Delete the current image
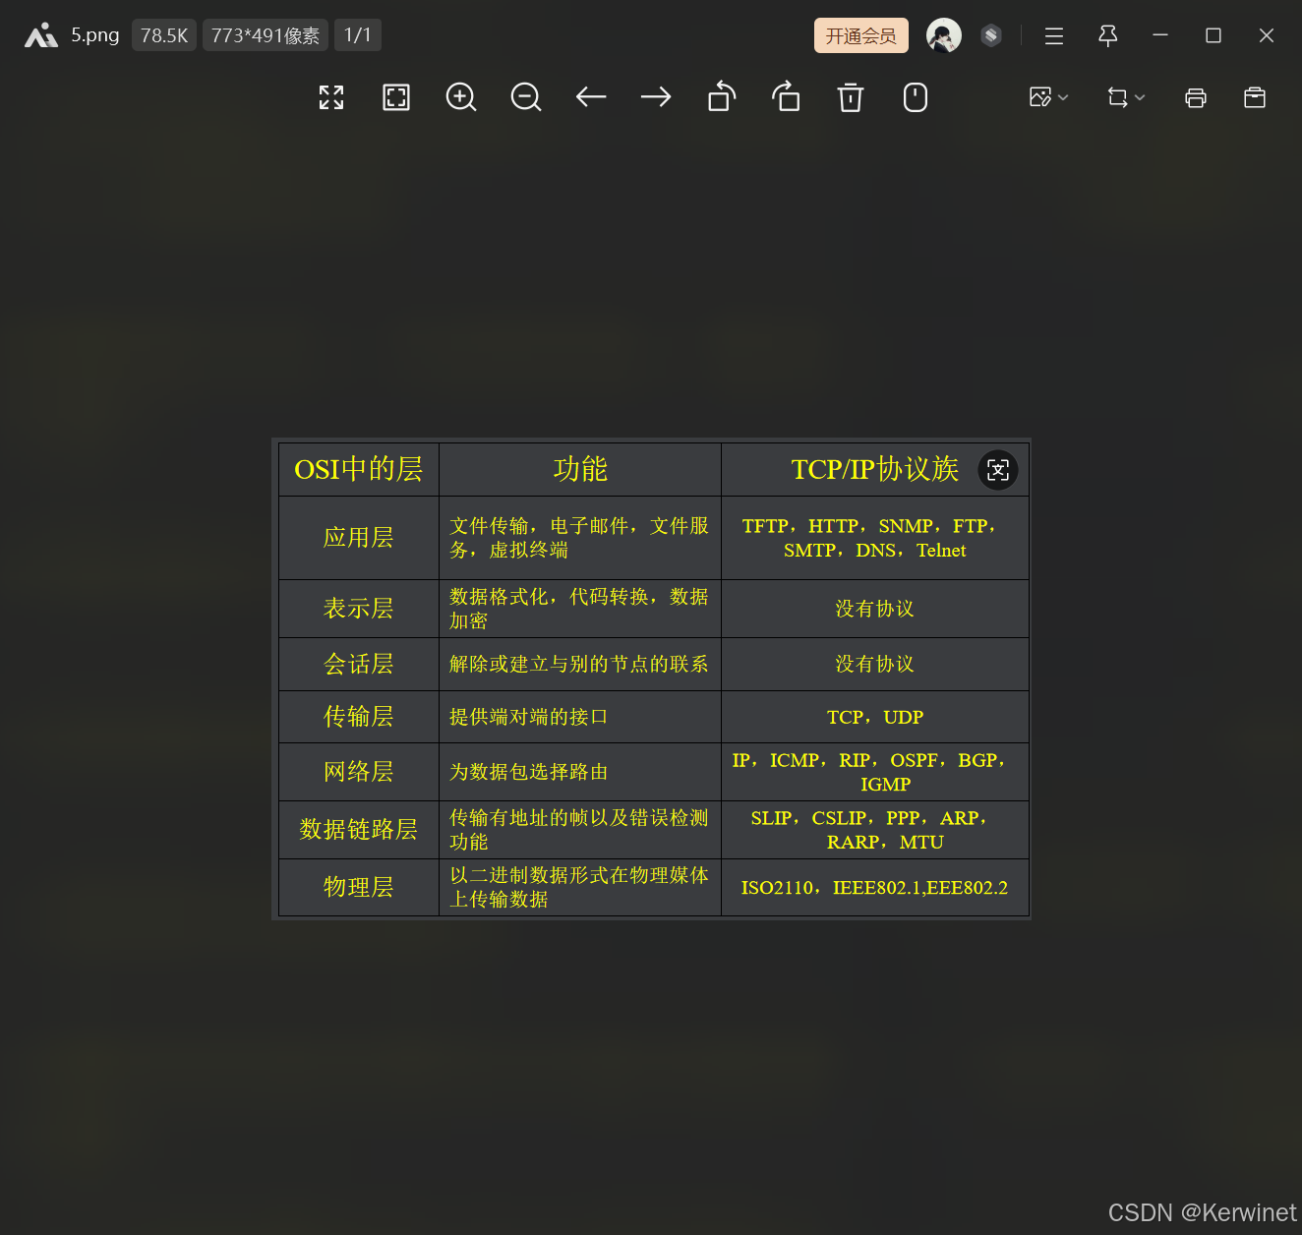The image size is (1302, 1235). pos(851,97)
